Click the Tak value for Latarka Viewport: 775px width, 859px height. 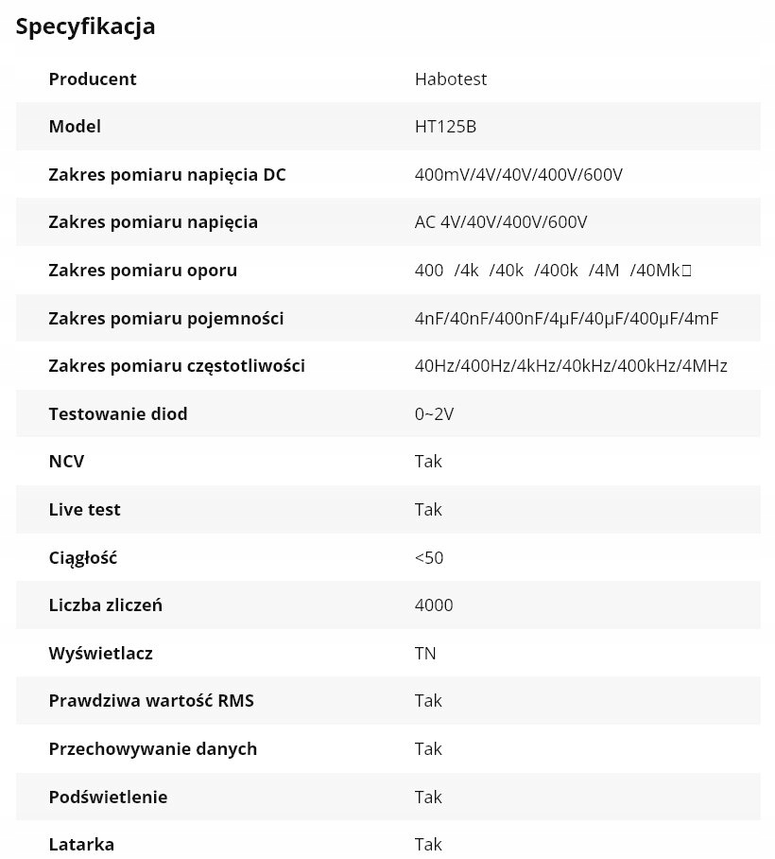(x=428, y=844)
